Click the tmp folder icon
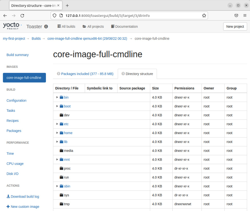 61,204
